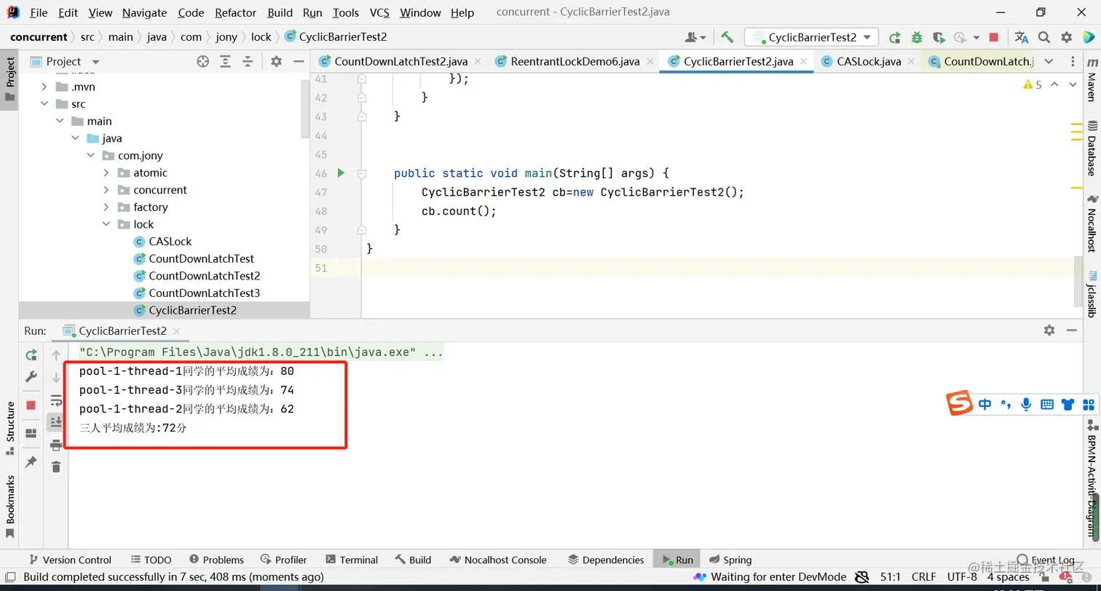This screenshot has height=591, width=1101.
Task: Open Search Everywhere magnifier icon
Action: click(x=1043, y=37)
